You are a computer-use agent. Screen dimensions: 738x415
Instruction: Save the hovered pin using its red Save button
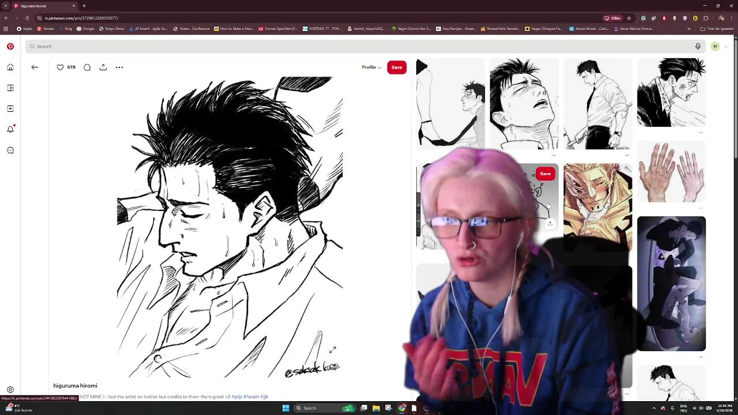click(545, 173)
